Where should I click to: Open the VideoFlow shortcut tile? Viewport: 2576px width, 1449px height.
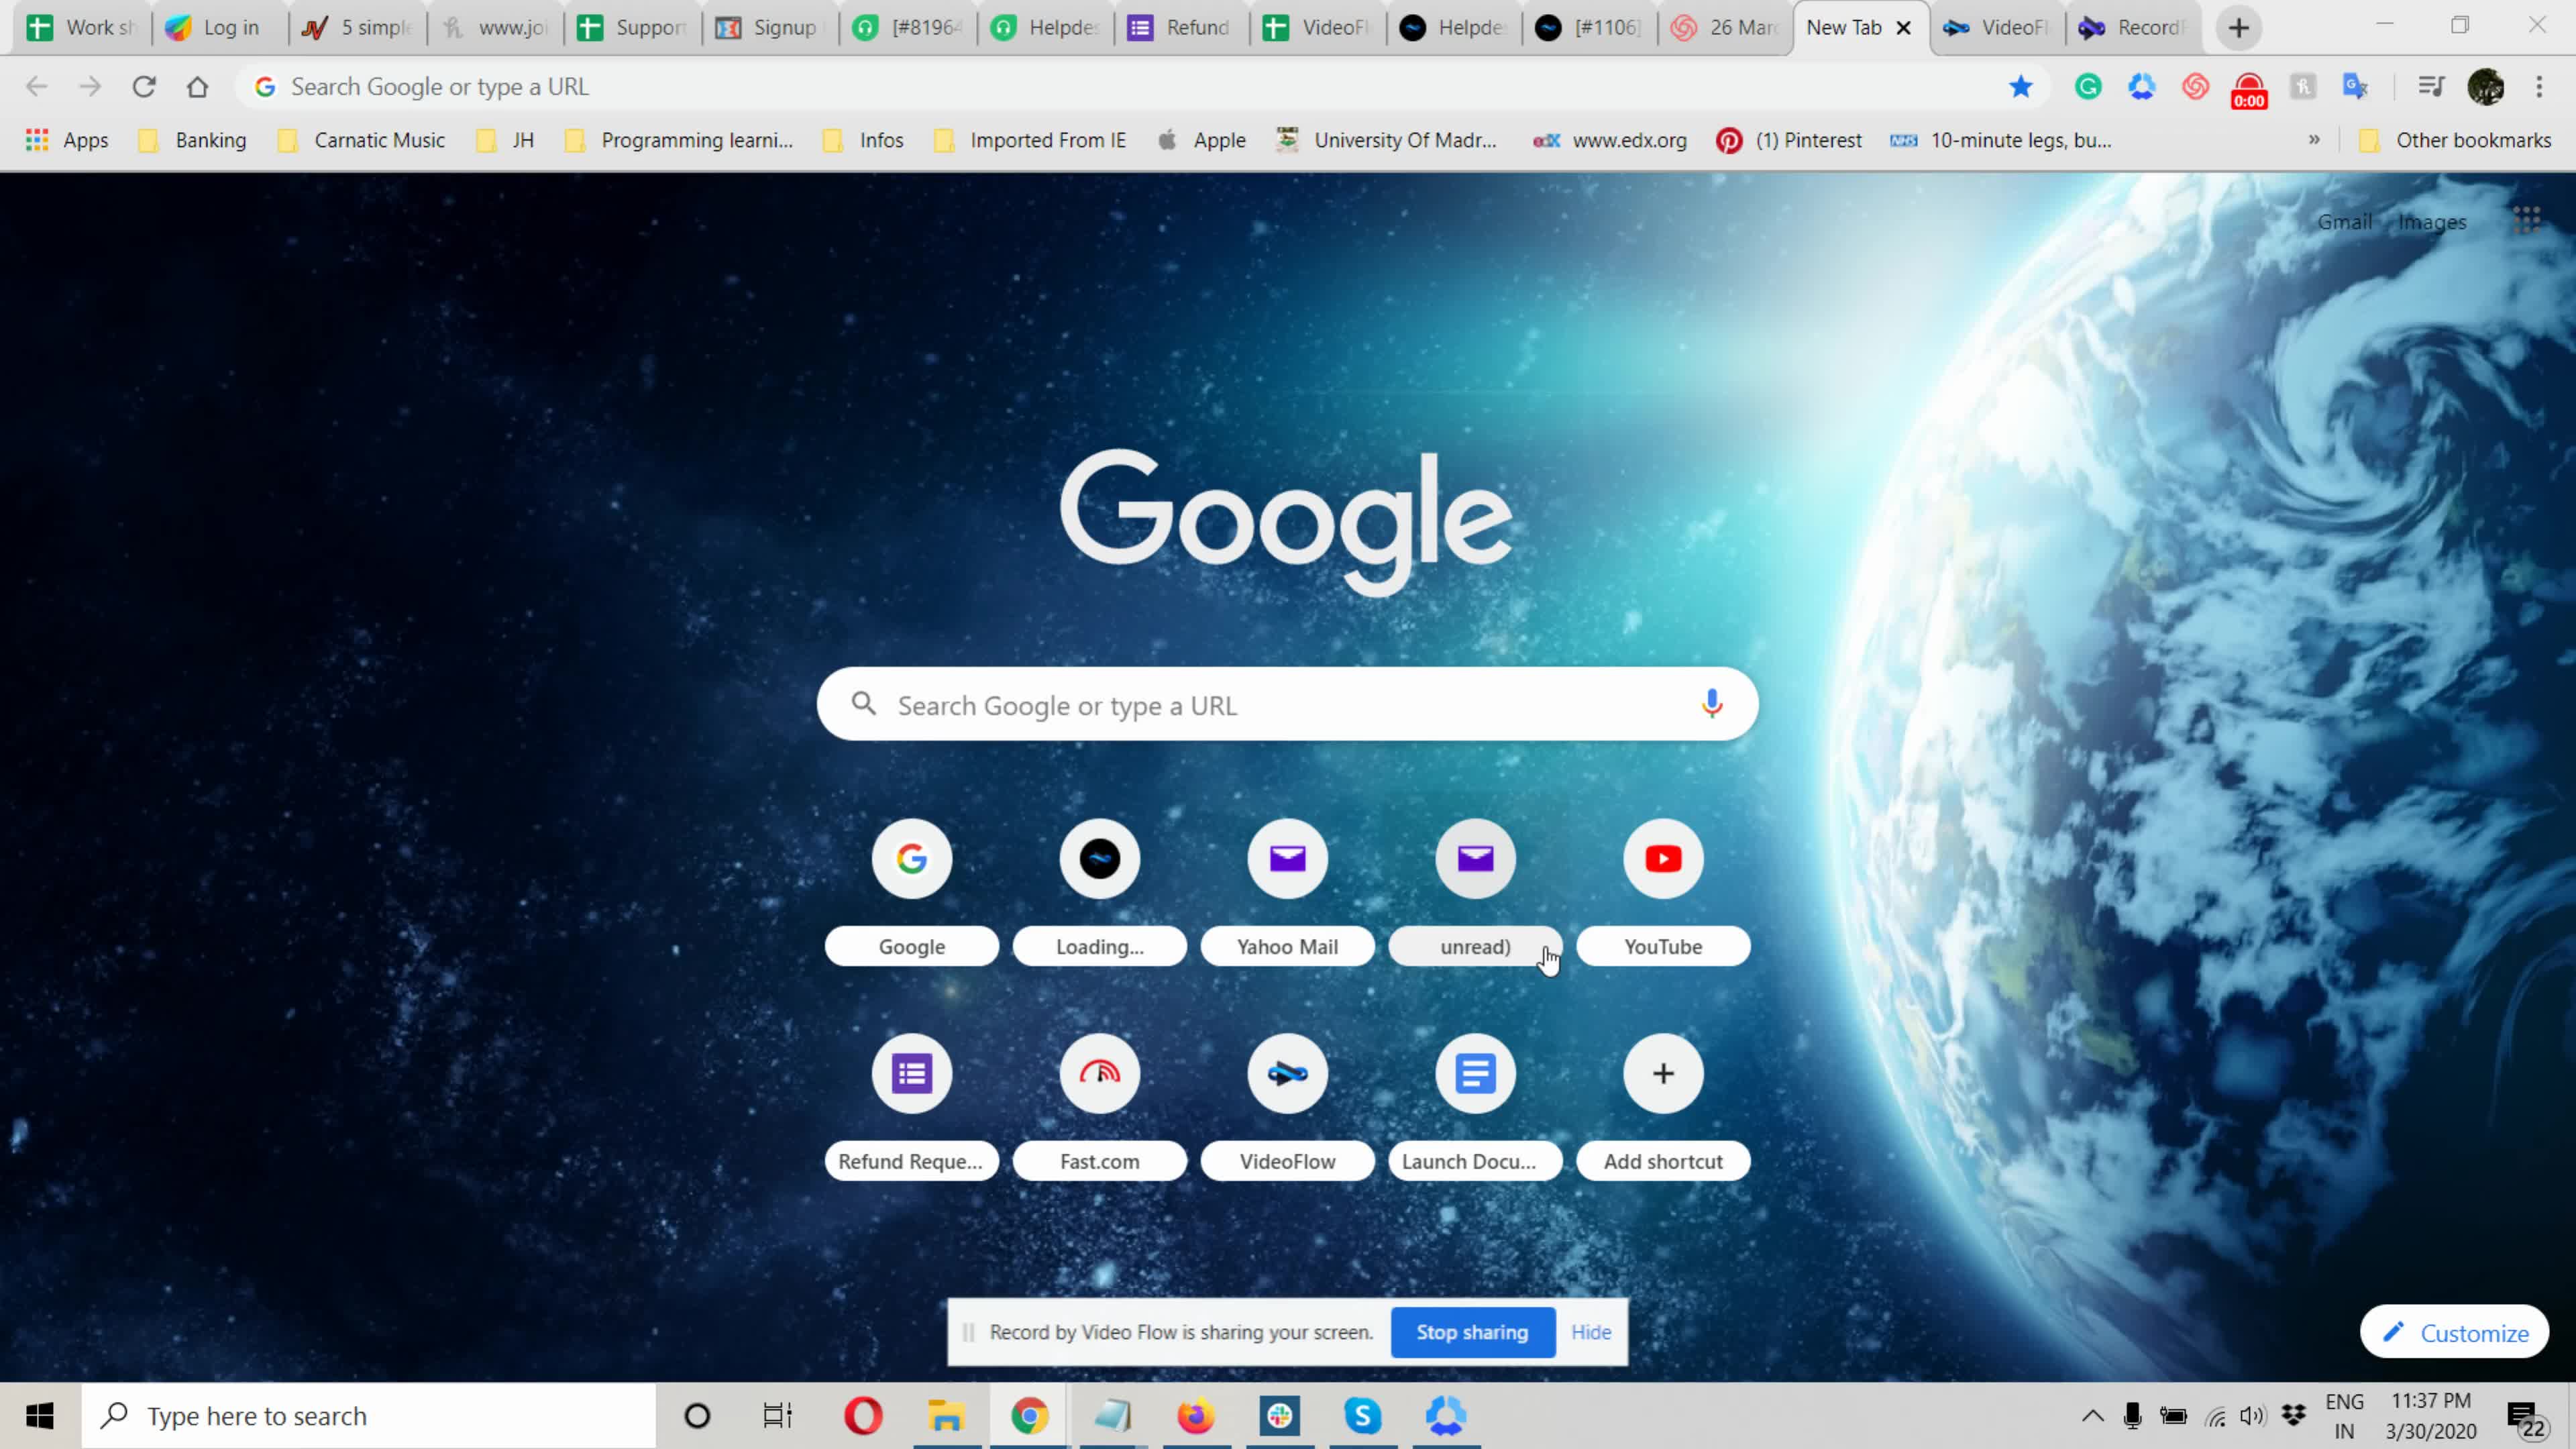[x=1287, y=1106]
